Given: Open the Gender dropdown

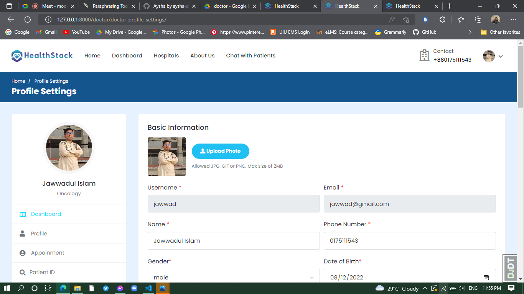Looking at the screenshot, I should pos(234,276).
